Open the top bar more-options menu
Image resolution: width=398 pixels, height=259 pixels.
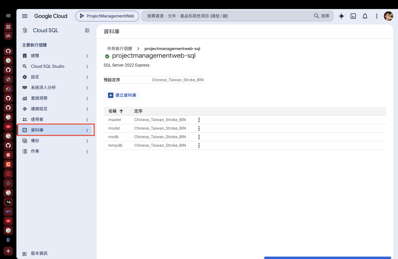tap(377, 16)
